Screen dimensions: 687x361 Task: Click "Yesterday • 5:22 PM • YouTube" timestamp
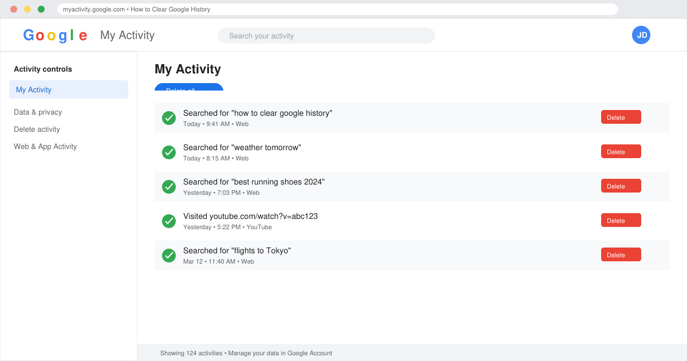[227, 227]
